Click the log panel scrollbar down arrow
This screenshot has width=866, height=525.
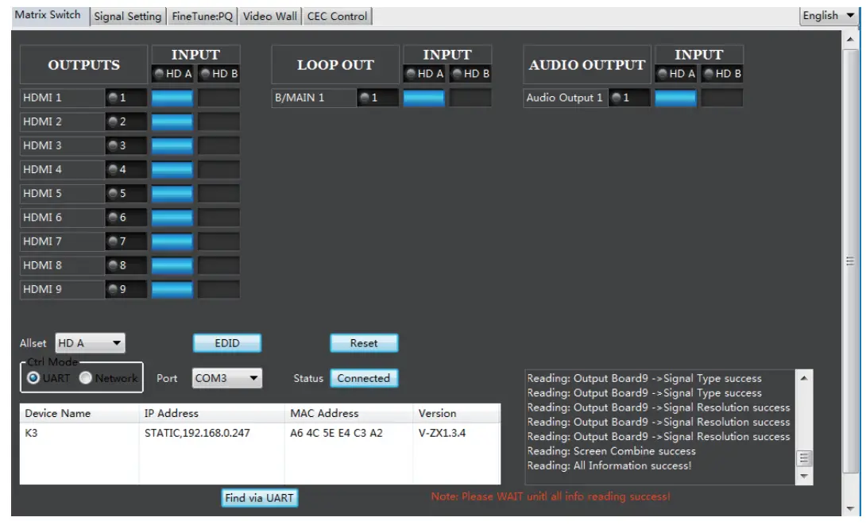click(804, 477)
